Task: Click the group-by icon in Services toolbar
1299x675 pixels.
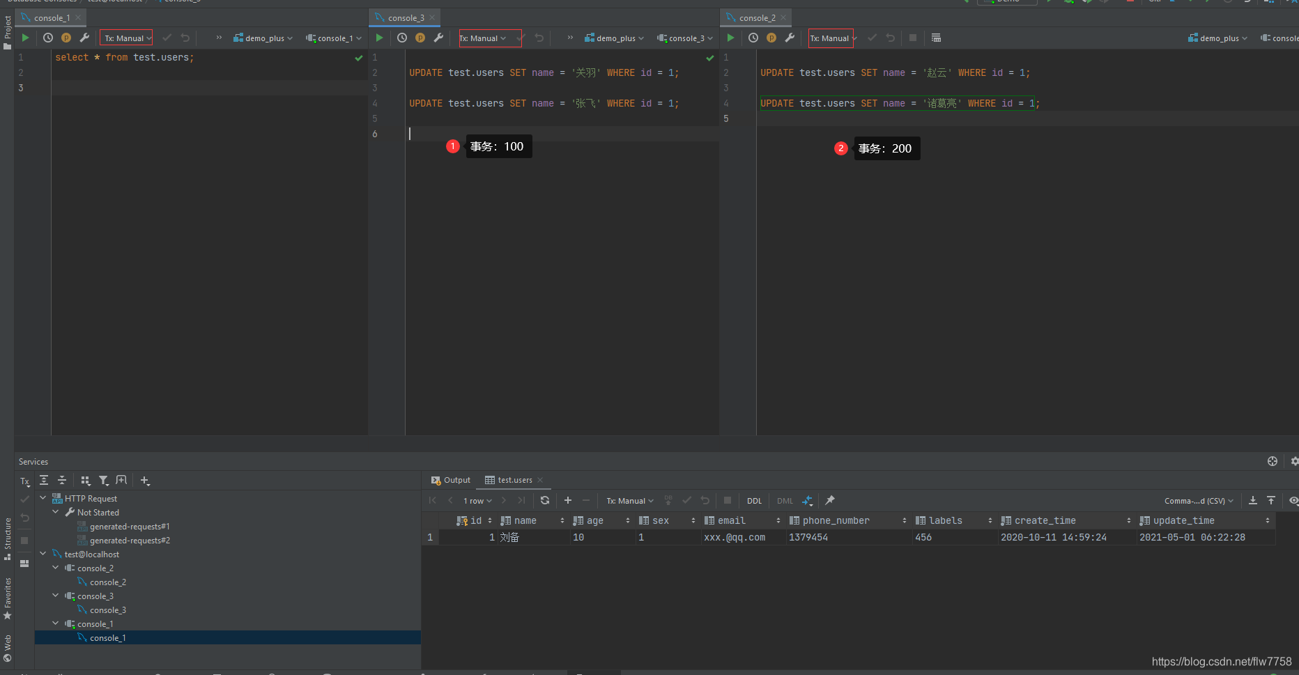Action: [x=86, y=480]
